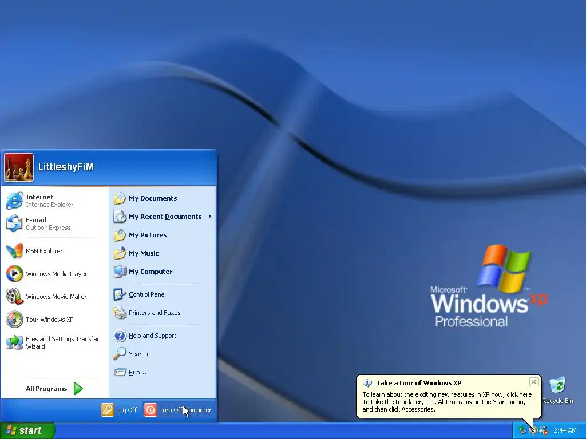Click the Recycle Bin label text
This screenshot has width=586, height=439.
click(557, 401)
